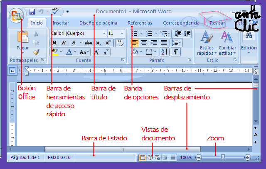
Task: Toggle superscript formatting
Action: click(108, 42)
